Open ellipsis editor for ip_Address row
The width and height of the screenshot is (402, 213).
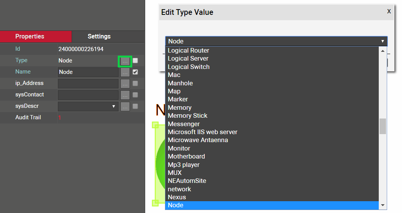(x=125, y=84)
